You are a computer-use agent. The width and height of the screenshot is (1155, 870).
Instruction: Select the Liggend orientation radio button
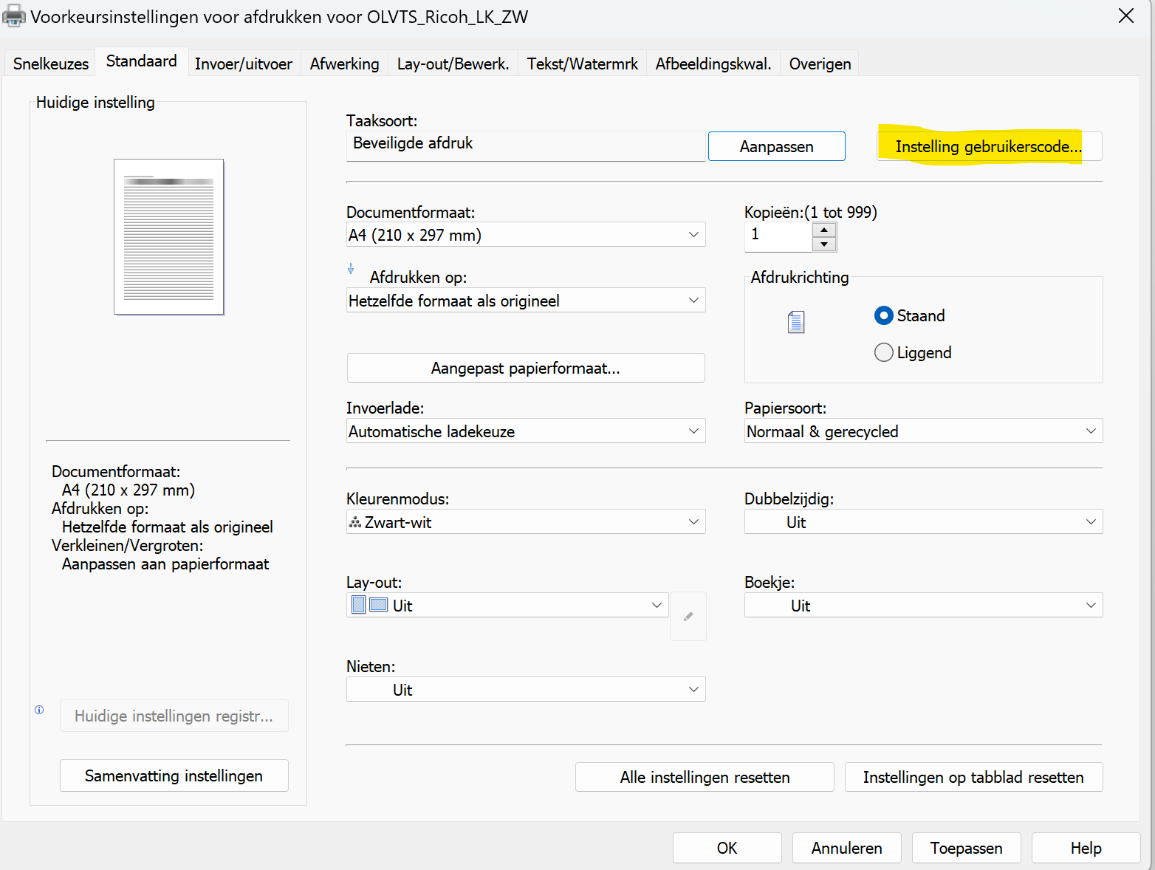pos(883,353)
